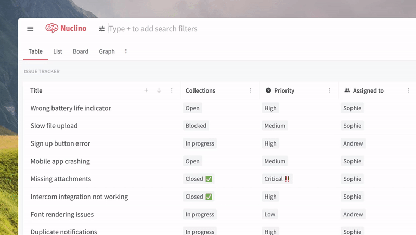The width and height of the screenshot is (416, 235).
Task: Click the Title column header text
Action: (36, 90)
